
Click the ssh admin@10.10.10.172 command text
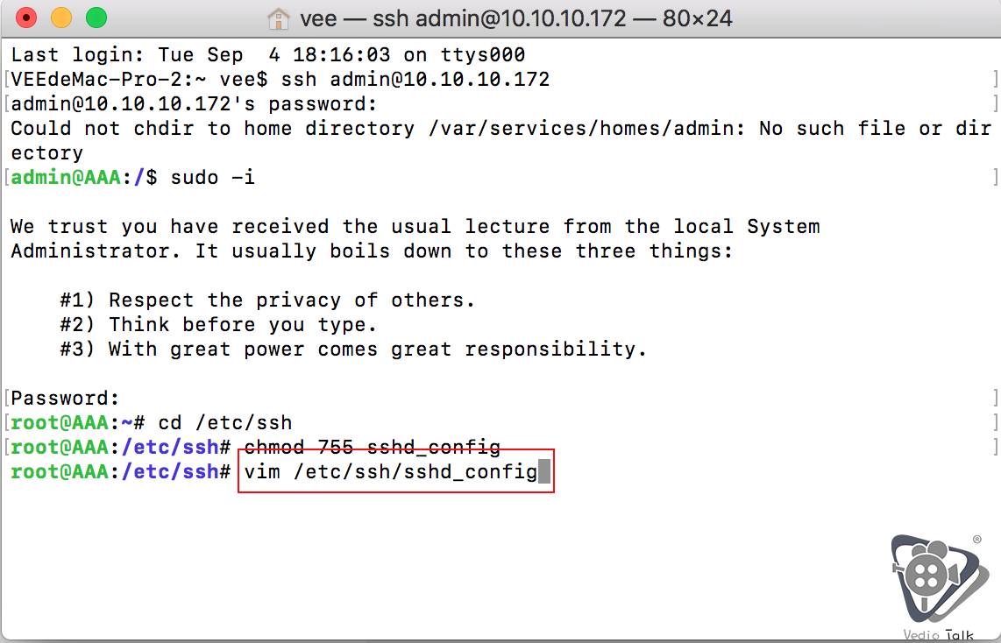415,79
